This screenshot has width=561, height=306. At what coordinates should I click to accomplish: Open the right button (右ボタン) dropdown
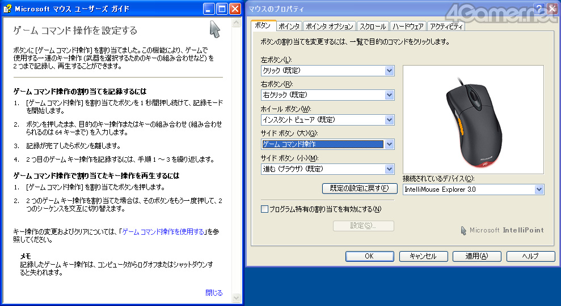coord(389,95)
